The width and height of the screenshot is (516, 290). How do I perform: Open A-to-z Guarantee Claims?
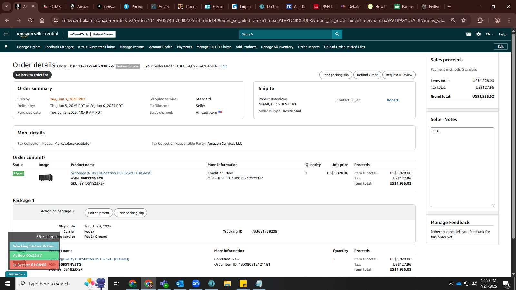pos(96,47)
